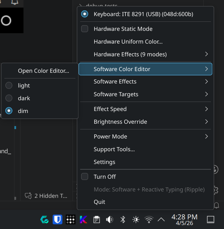Click the bell notification icon at bottom right

pyautogui.click(x=216, y=205)
